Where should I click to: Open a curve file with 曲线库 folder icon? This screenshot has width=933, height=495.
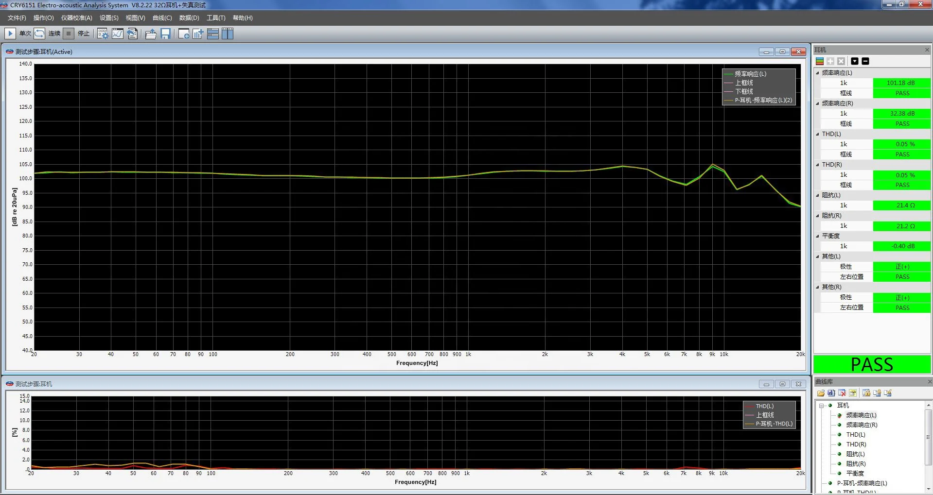click(x=821, y=393)
